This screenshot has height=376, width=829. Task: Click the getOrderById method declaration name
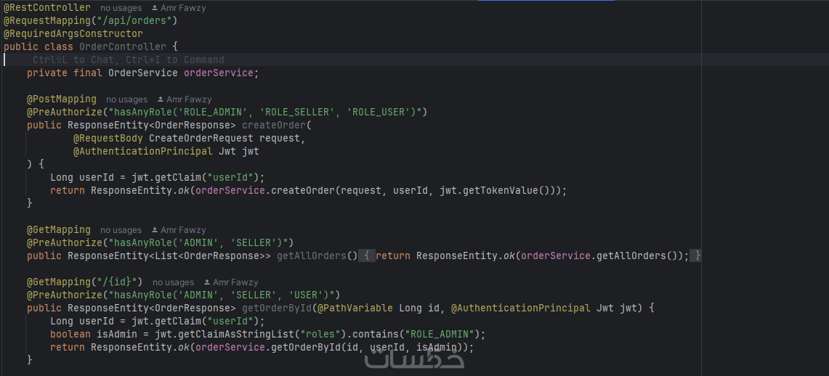(277, 308)
